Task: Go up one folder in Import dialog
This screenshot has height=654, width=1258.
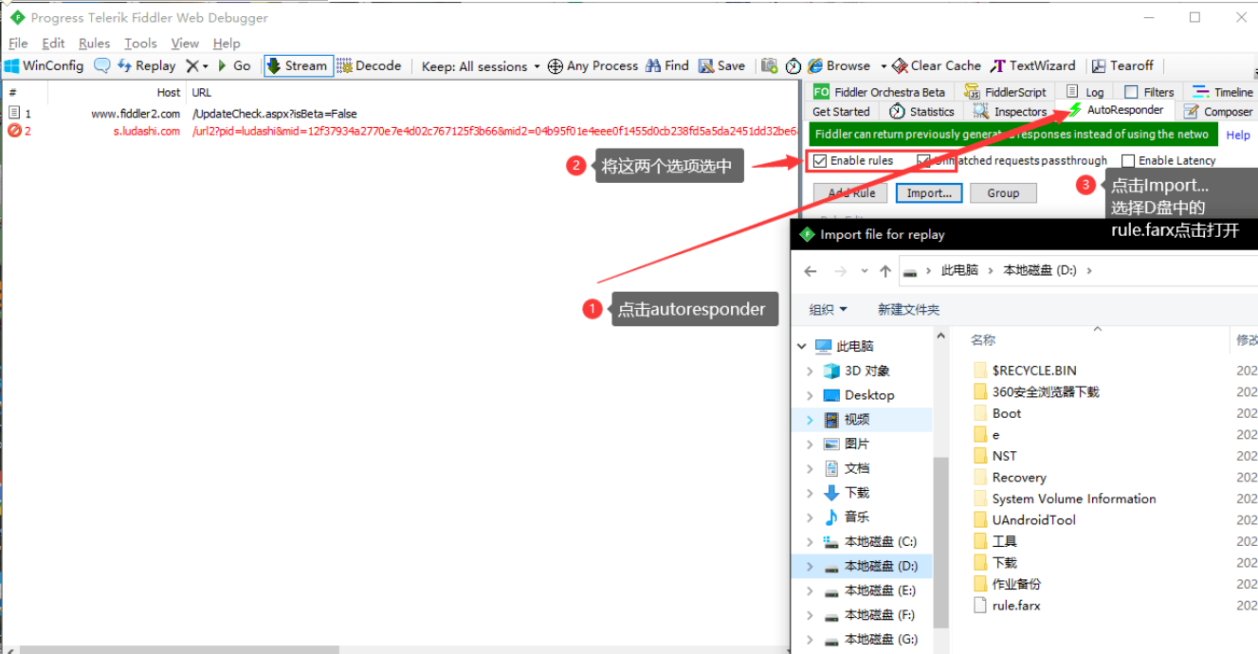Action: (x=884, y=271)
